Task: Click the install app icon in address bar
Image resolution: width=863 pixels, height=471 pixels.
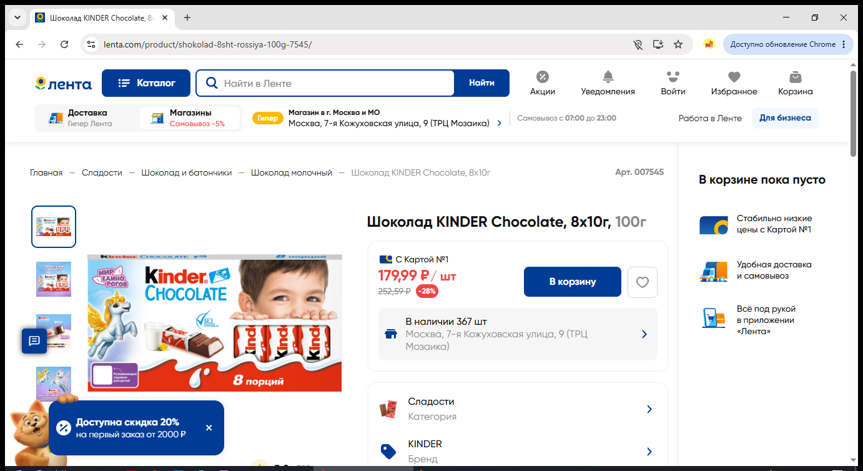Action: (658, 44)
